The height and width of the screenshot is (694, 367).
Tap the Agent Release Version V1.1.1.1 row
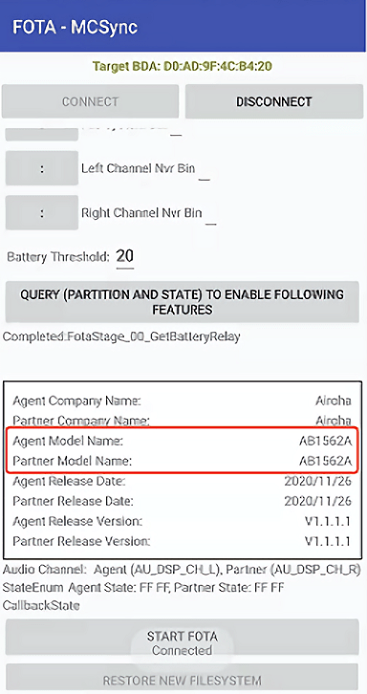click(182, 521)
